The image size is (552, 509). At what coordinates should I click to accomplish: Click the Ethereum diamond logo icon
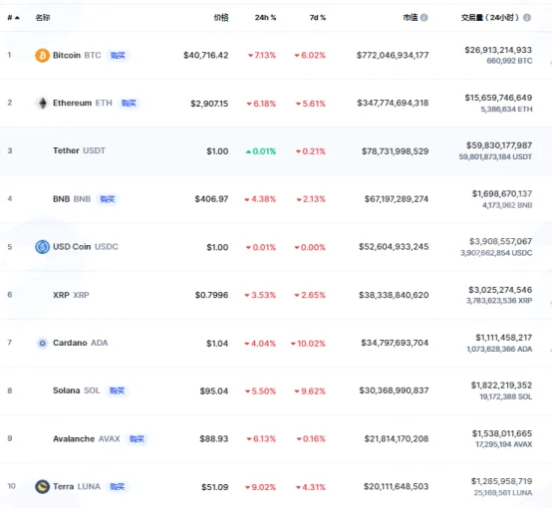coord(42,104)
